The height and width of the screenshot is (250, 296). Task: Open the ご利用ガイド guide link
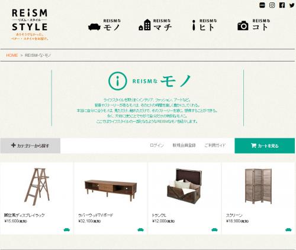point(215,145)
